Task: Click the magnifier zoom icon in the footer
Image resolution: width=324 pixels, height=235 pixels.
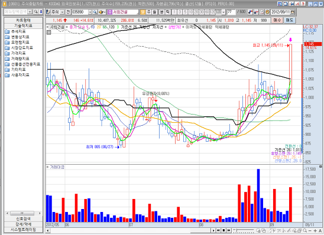Action: click(x=304, y=230)
